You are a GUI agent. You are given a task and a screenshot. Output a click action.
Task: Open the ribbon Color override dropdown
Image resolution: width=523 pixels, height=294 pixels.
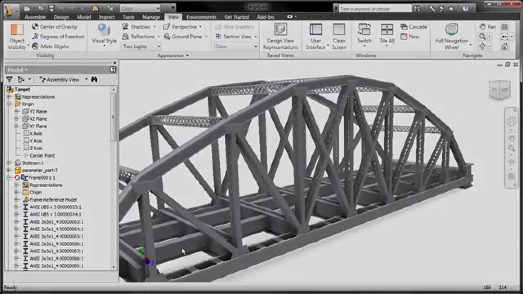point(236,46)
